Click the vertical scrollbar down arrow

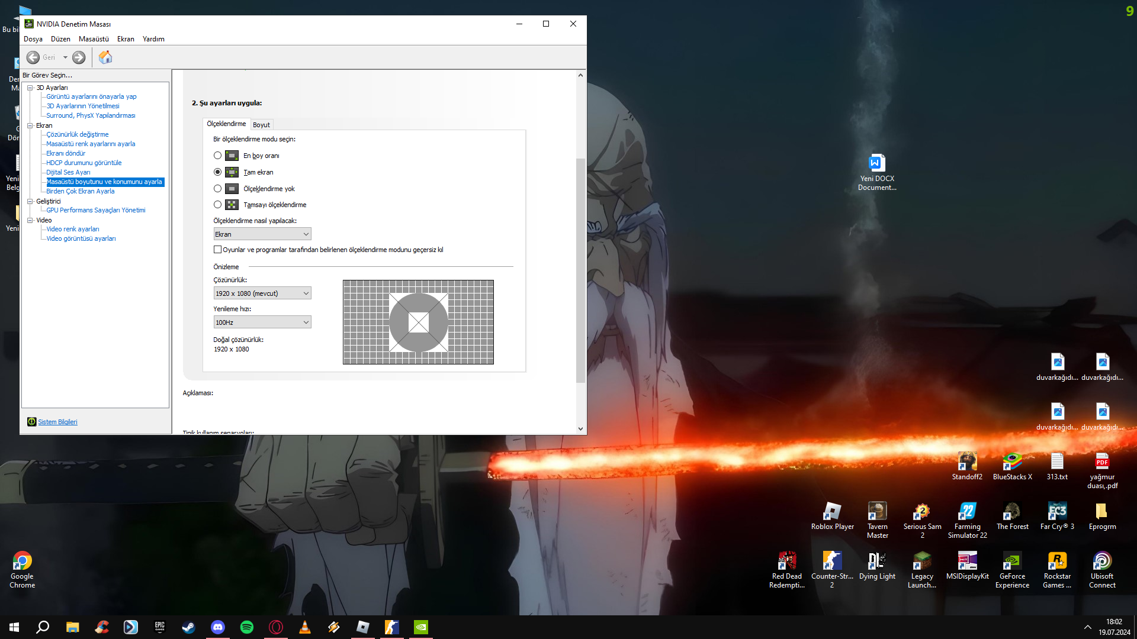580,429
